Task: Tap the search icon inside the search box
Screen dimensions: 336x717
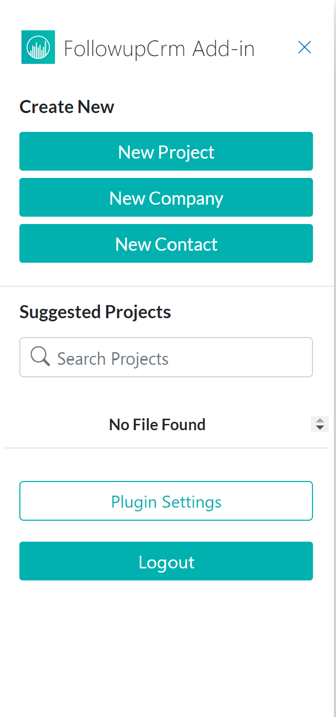Action: [39, 356]
